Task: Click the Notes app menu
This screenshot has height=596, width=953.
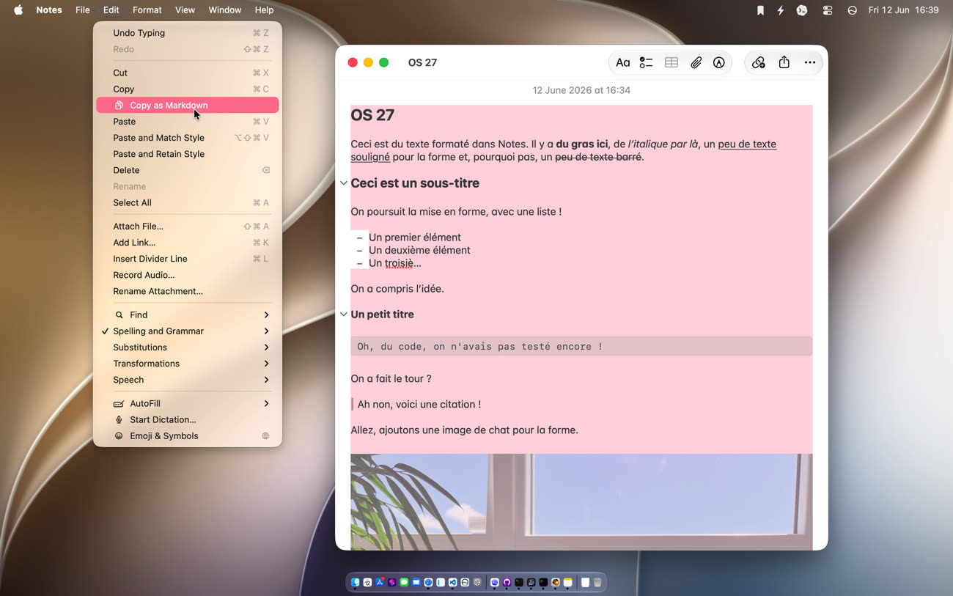Action: point(49,10)
